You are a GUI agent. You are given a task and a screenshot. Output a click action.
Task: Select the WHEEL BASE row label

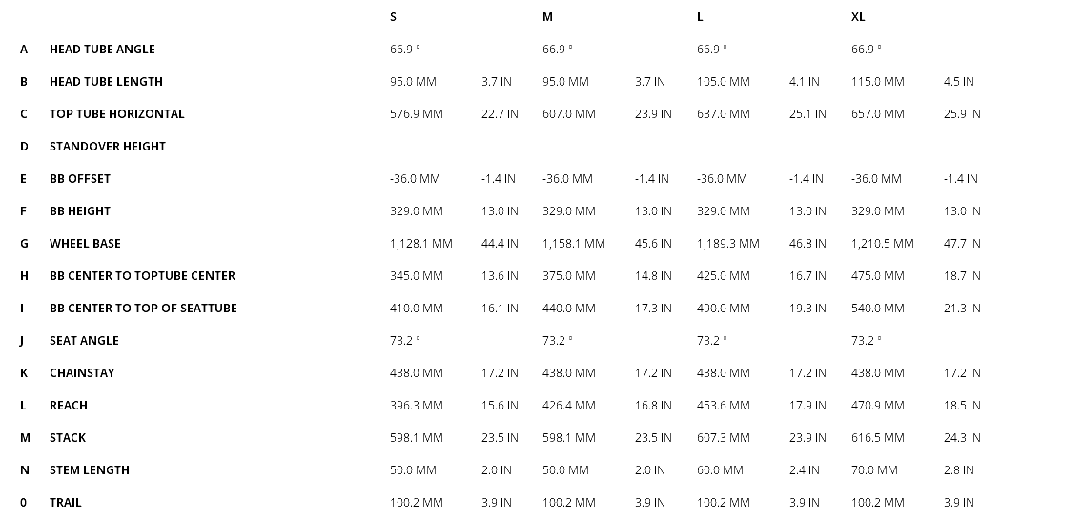click(85, 244)
